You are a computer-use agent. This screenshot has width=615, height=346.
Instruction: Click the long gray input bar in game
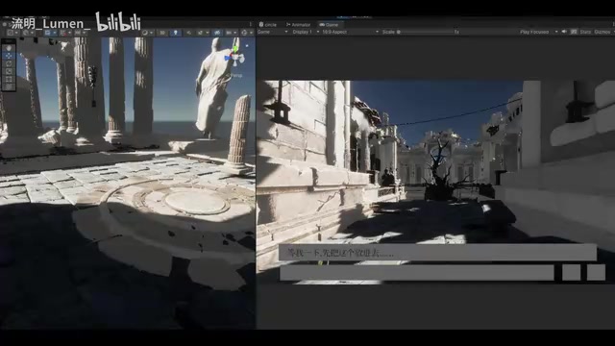[x=417, y=273]
